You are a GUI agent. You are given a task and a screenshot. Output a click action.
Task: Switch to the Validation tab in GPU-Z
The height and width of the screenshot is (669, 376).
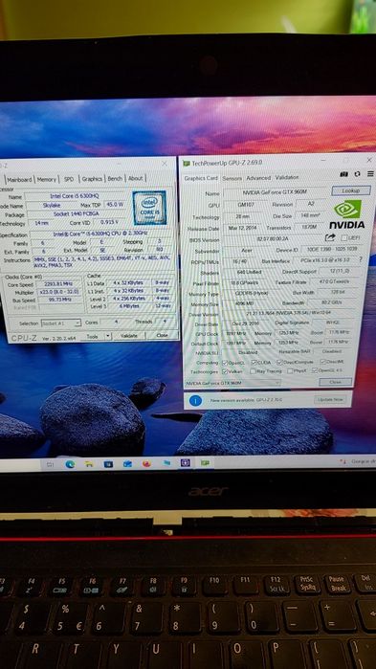[x=286, y=177]
